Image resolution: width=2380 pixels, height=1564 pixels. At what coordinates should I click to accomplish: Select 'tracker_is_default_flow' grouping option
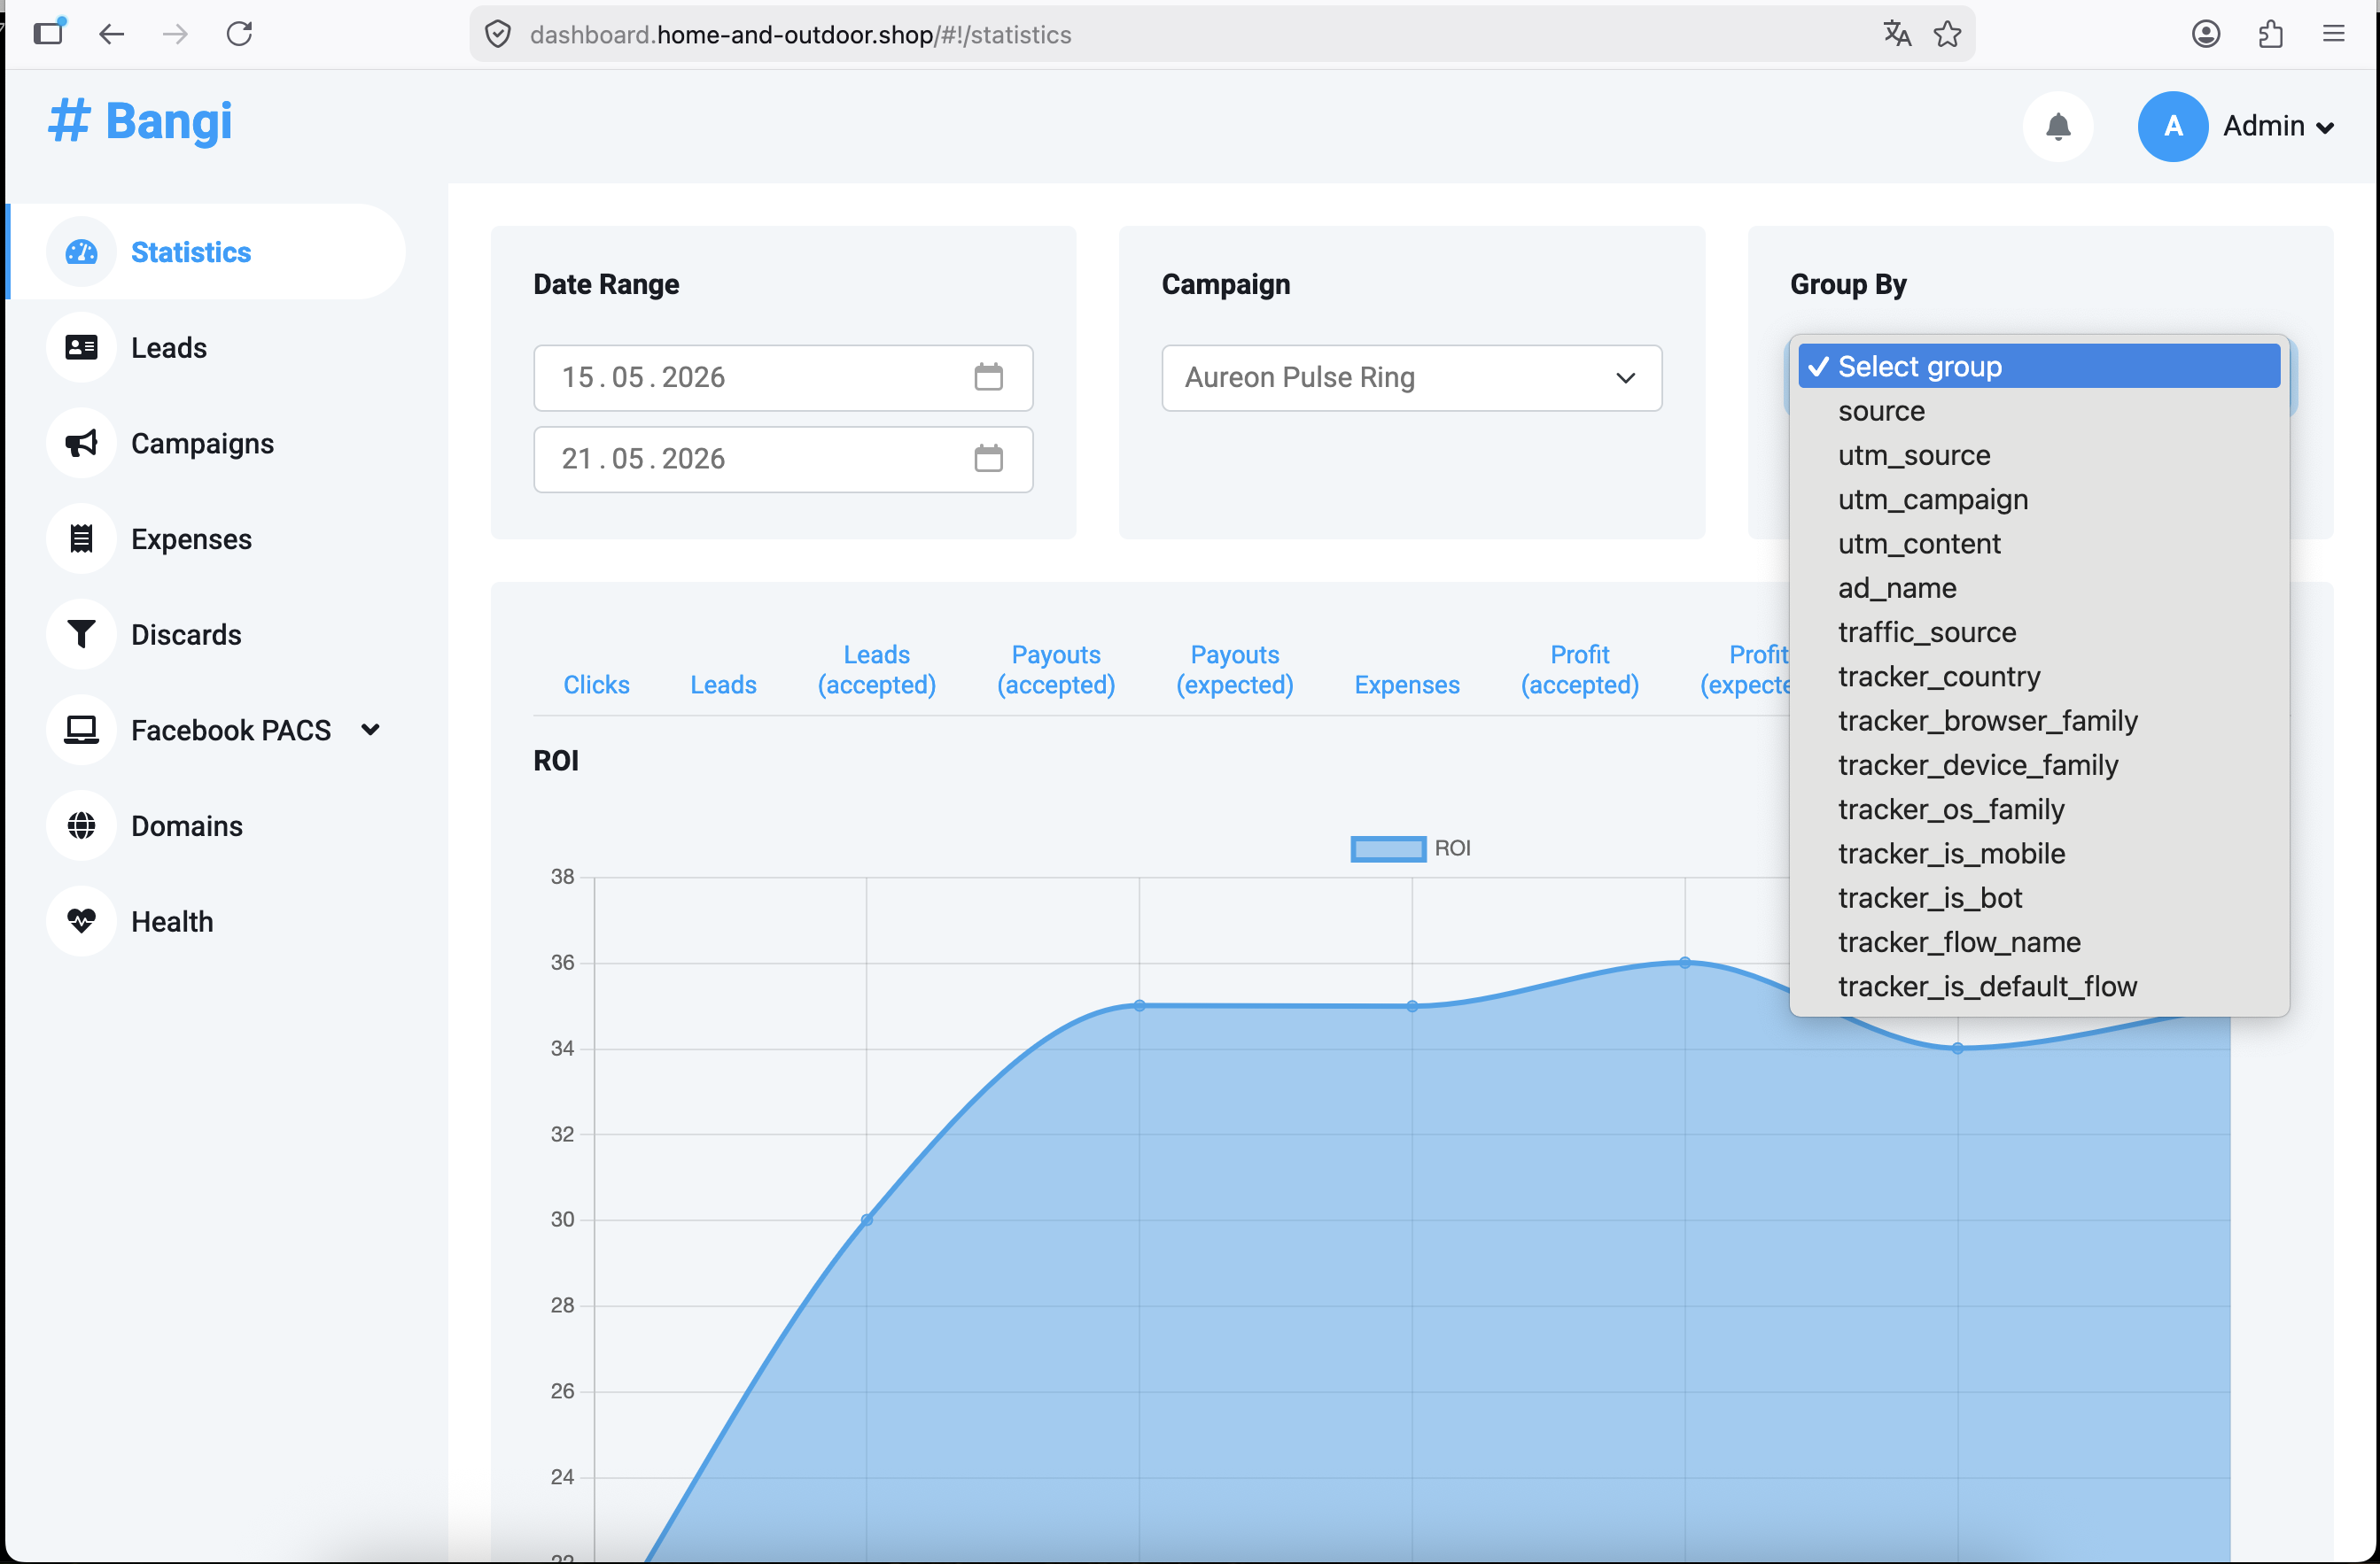tap(2039, 987)
